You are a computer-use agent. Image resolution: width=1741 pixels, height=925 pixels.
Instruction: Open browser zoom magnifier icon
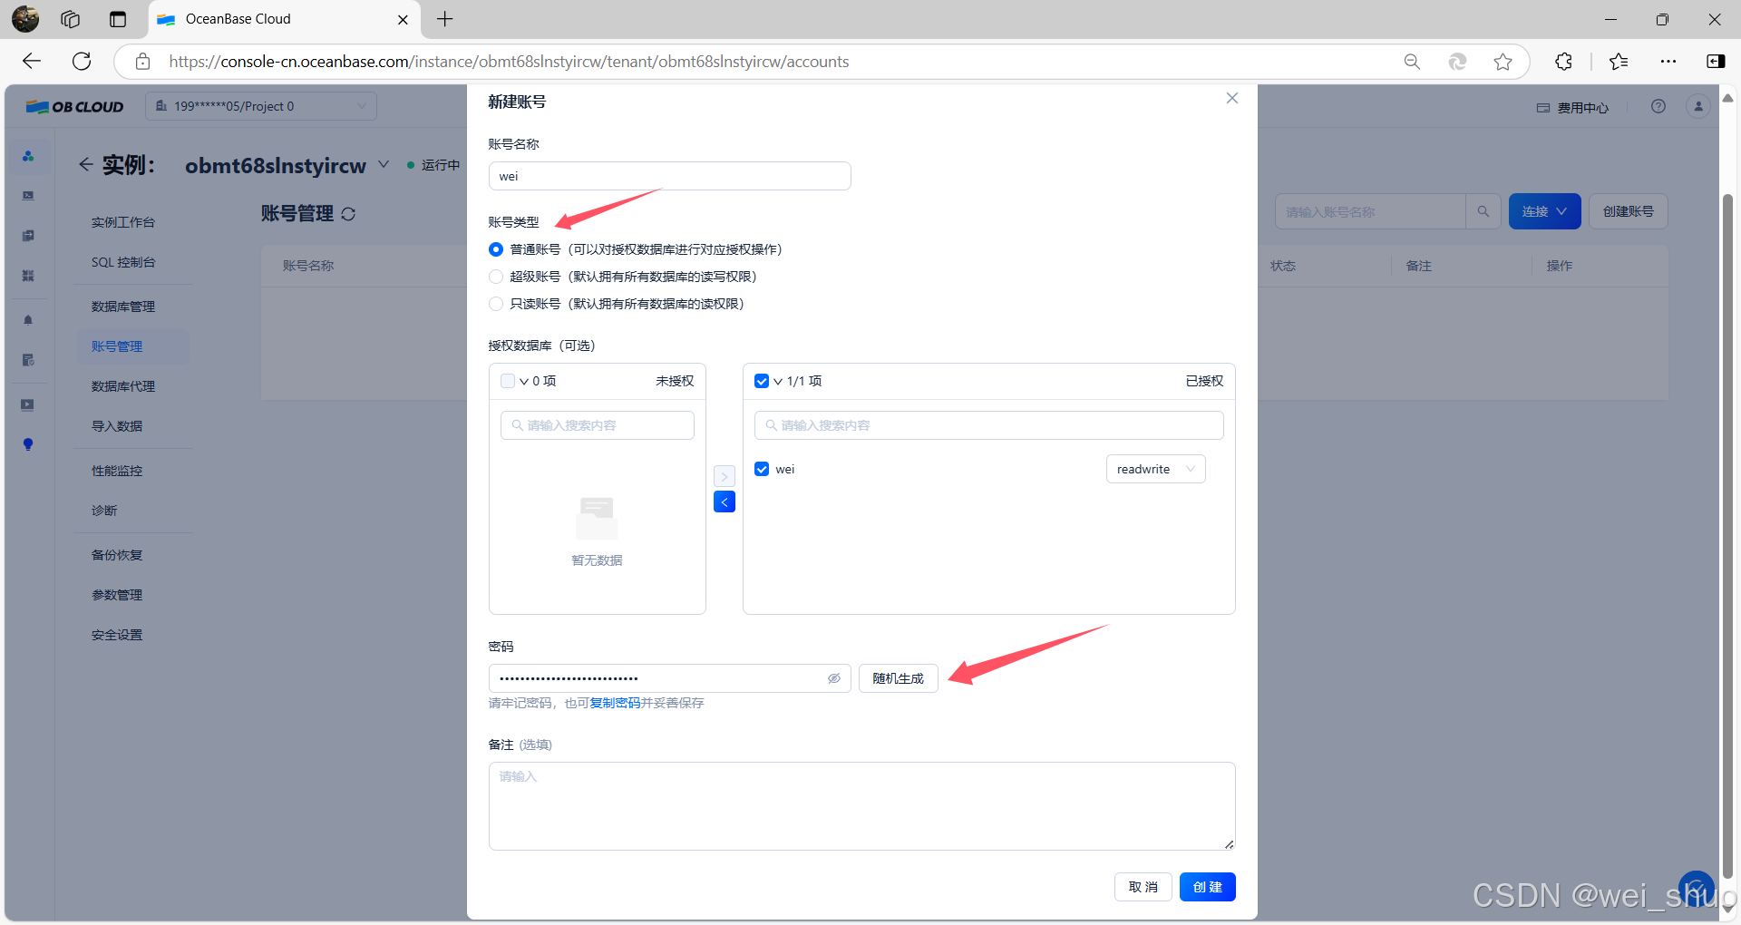tap(1412, 61)
